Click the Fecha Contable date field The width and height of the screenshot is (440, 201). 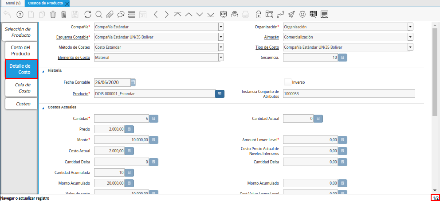tap(112, 82)
